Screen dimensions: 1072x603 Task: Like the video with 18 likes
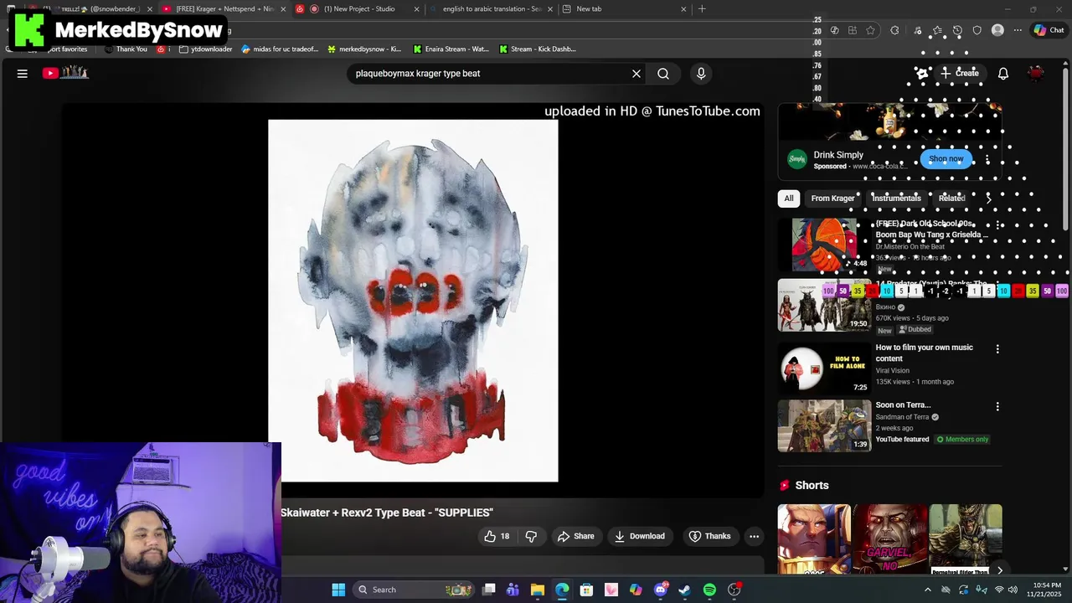point(497,536)
